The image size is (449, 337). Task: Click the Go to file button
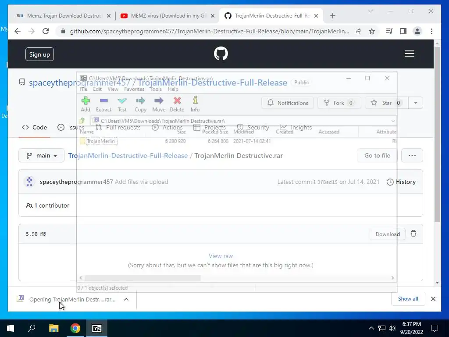(x=377, y=156)
